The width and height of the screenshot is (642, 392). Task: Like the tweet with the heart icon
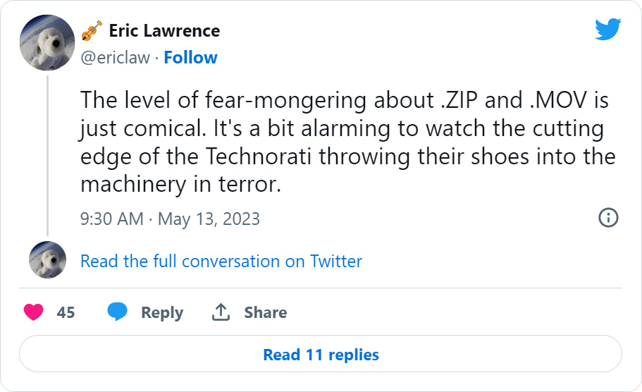tap(34, 312)
